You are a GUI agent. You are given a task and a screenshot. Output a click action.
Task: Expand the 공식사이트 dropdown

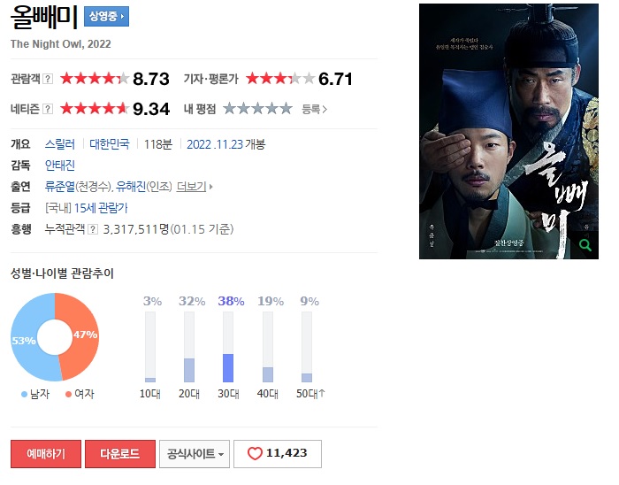(195, 454)
